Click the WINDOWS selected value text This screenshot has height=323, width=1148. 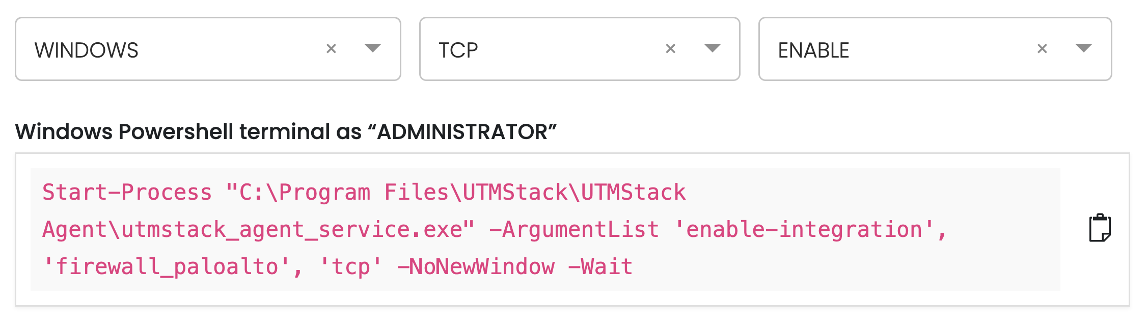[x=87, y=50]
